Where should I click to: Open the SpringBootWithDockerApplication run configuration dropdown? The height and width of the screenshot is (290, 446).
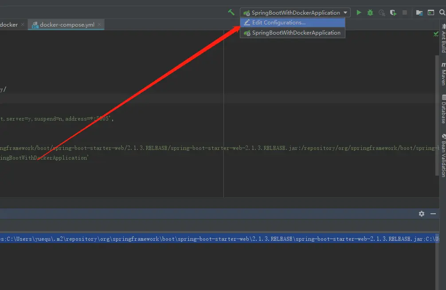[295, 12]
